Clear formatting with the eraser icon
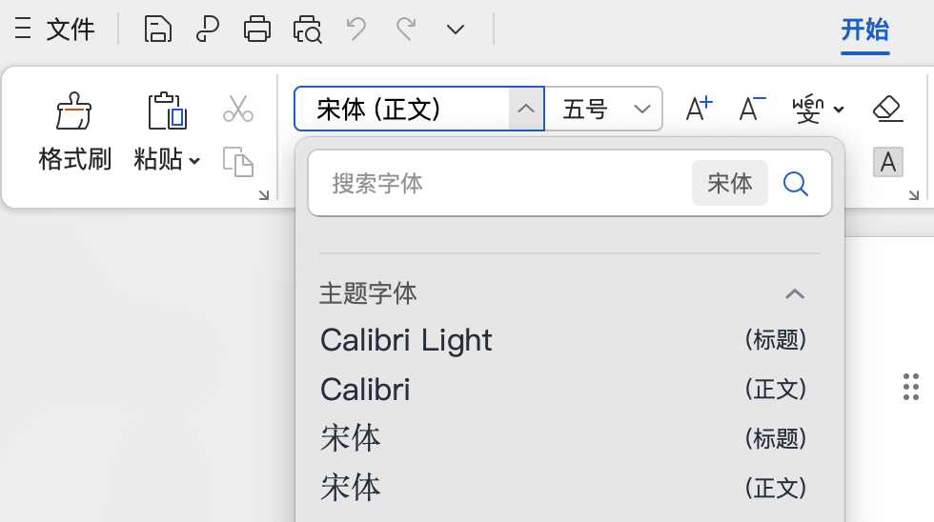 887,109
